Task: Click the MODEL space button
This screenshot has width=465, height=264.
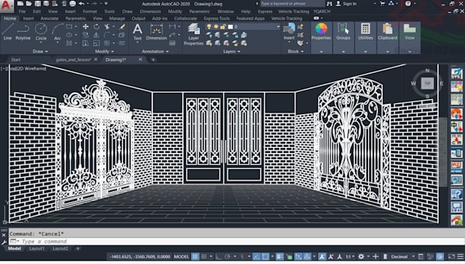Action: pos(181,256)
